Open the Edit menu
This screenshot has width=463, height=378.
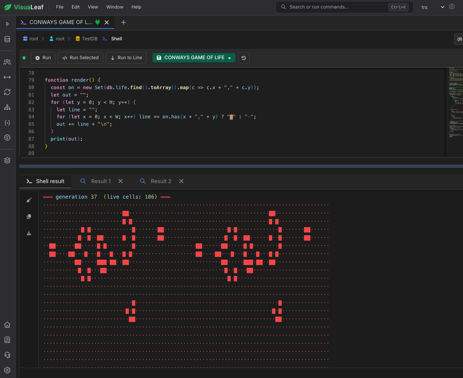tap(76, 7)
